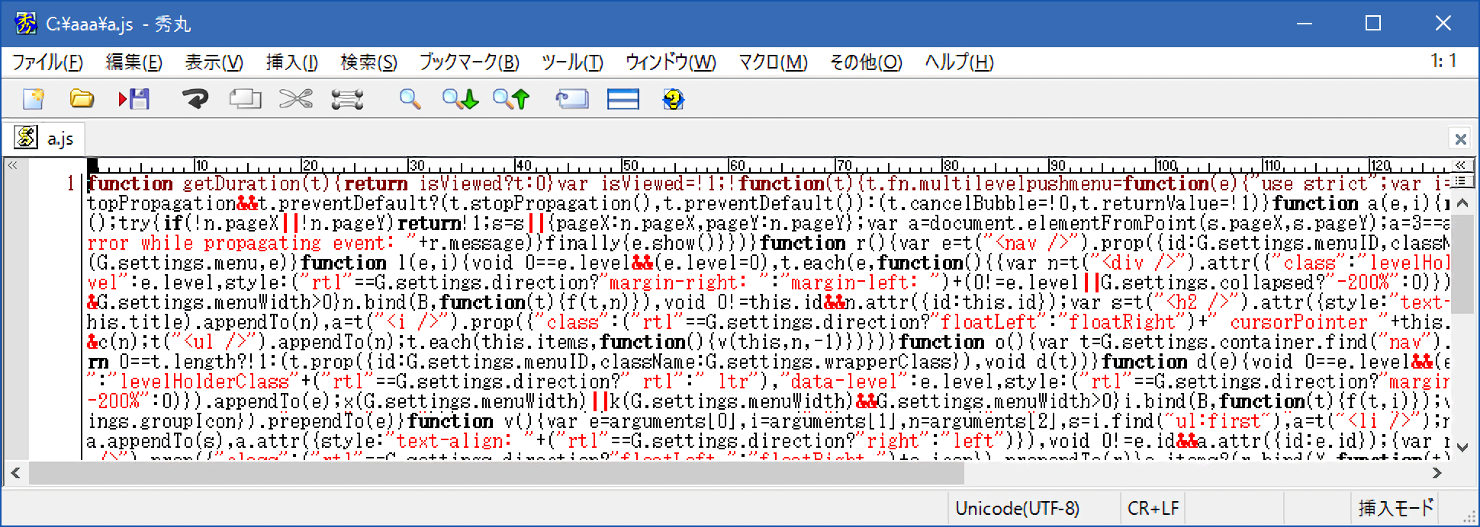
Task: Open help using the question mark icon
Action: [673, 99]
